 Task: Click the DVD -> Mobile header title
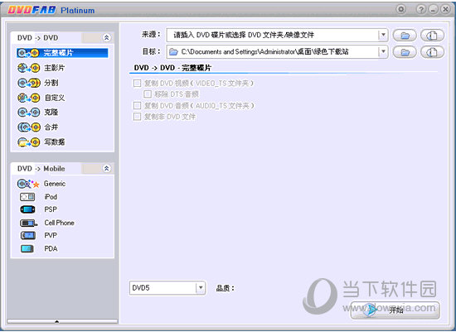(41, 168)
